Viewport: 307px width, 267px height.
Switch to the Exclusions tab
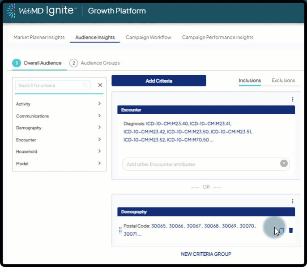pos(283,81)
